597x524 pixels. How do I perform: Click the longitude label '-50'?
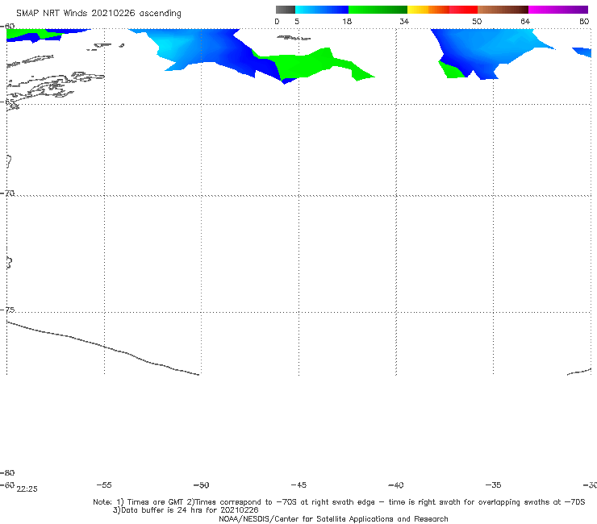(x=202, y=485)
